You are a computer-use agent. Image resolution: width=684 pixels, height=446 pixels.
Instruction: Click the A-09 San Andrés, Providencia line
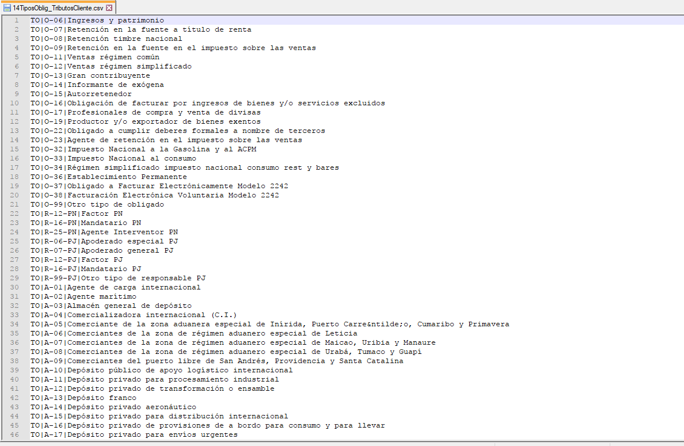point(217,361)
